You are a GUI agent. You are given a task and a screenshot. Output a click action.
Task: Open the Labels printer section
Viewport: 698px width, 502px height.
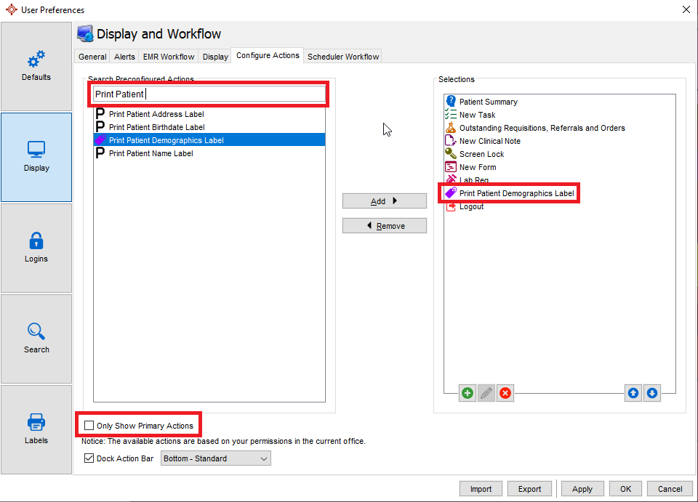(x=36, y=428)
